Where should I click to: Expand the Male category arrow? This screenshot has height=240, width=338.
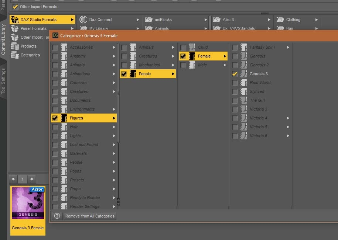click(225, 65)
